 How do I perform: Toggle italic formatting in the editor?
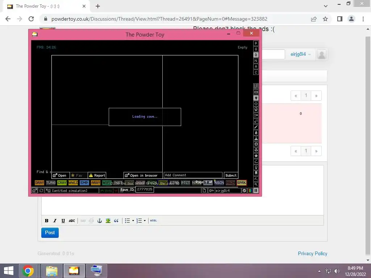coord(55,220)
